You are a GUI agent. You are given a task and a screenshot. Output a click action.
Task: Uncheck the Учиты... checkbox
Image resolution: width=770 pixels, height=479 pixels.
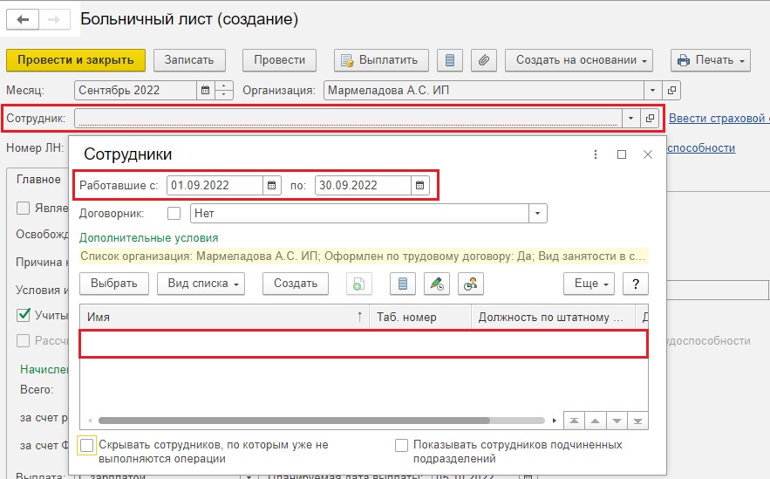(23, 315)
